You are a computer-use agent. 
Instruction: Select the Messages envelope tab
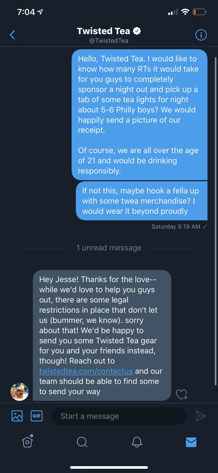[x=191, y=442]
